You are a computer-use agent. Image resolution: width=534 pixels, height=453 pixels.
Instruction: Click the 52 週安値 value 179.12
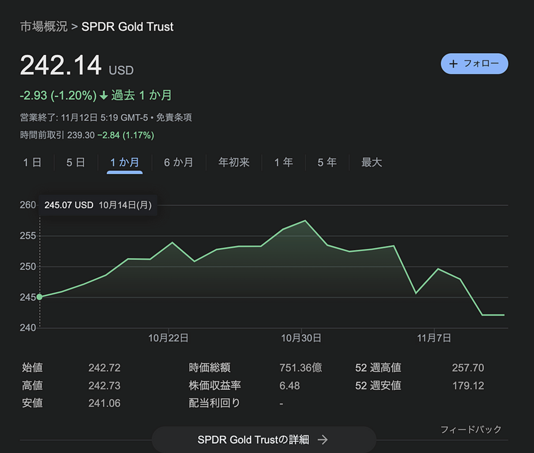point(468,385)
